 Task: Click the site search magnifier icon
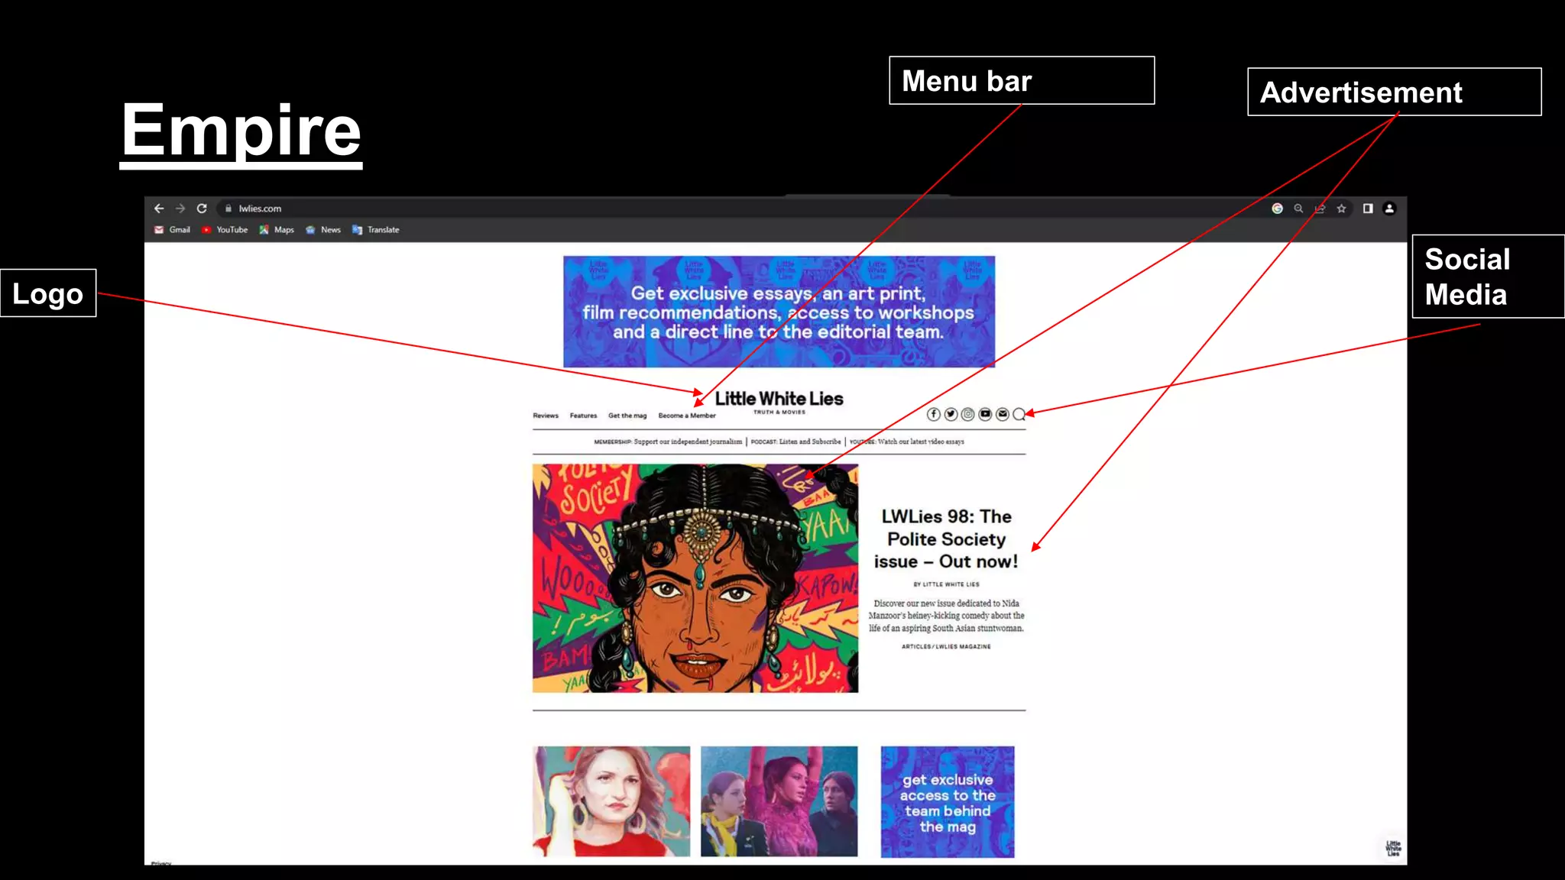[1019, 415]
